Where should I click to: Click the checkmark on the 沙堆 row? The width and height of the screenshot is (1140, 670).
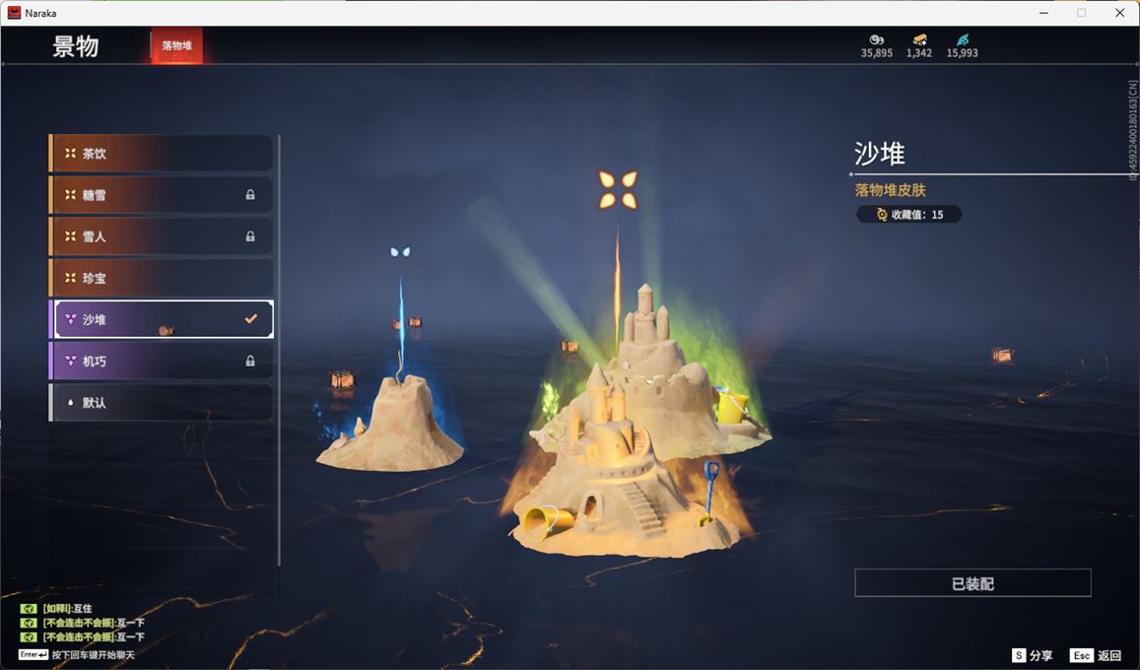pos(251,318)
